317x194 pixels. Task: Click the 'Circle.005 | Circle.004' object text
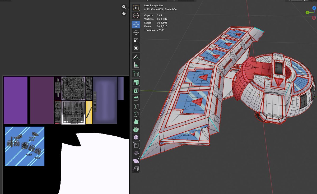tap(164, 9)
